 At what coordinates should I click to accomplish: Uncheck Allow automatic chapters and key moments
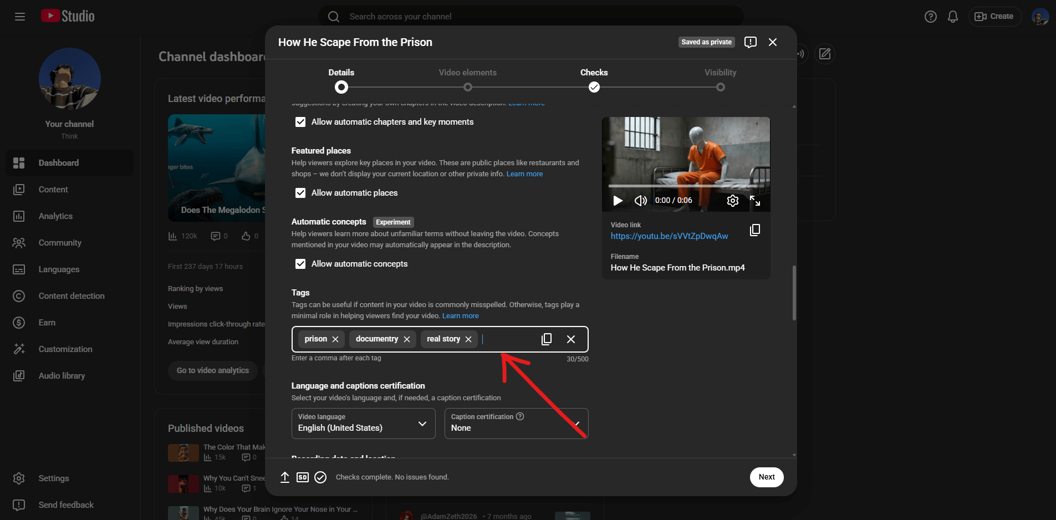[300, 122]
